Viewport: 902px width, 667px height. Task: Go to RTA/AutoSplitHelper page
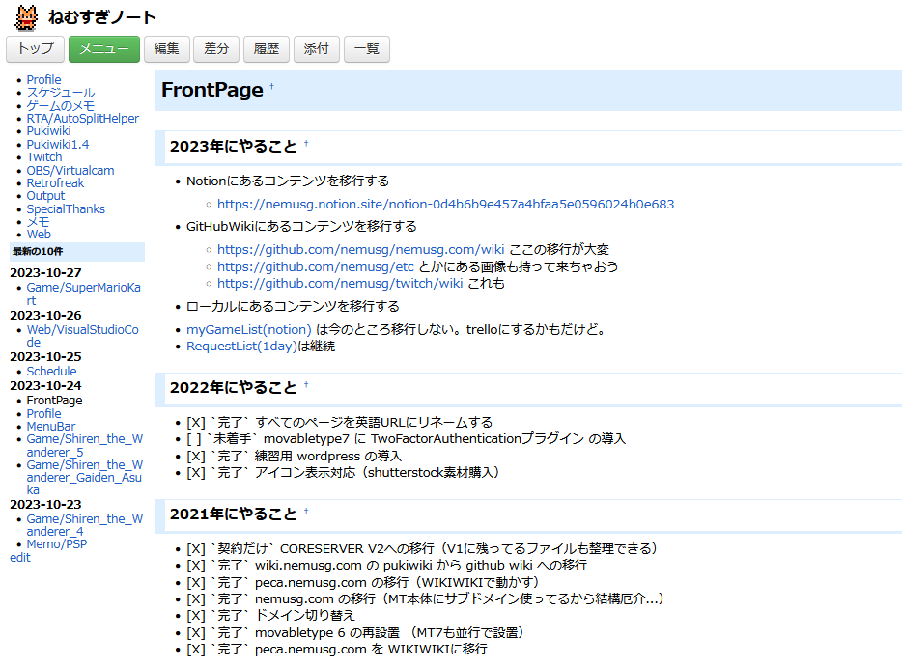82,119
